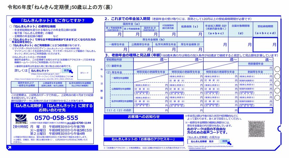Image resolution: width=289 pixels, height=158 pixels.
Task: Click the 音声コード two-dimensional code
Action: (x=256, y=129)
